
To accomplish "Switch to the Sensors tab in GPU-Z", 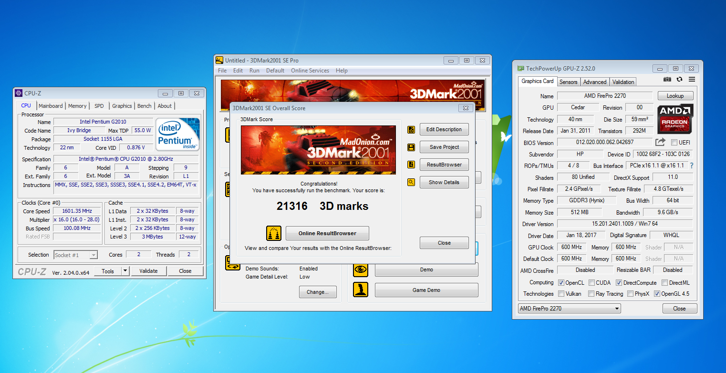I will pyautogui.click(x=569, y=82).
